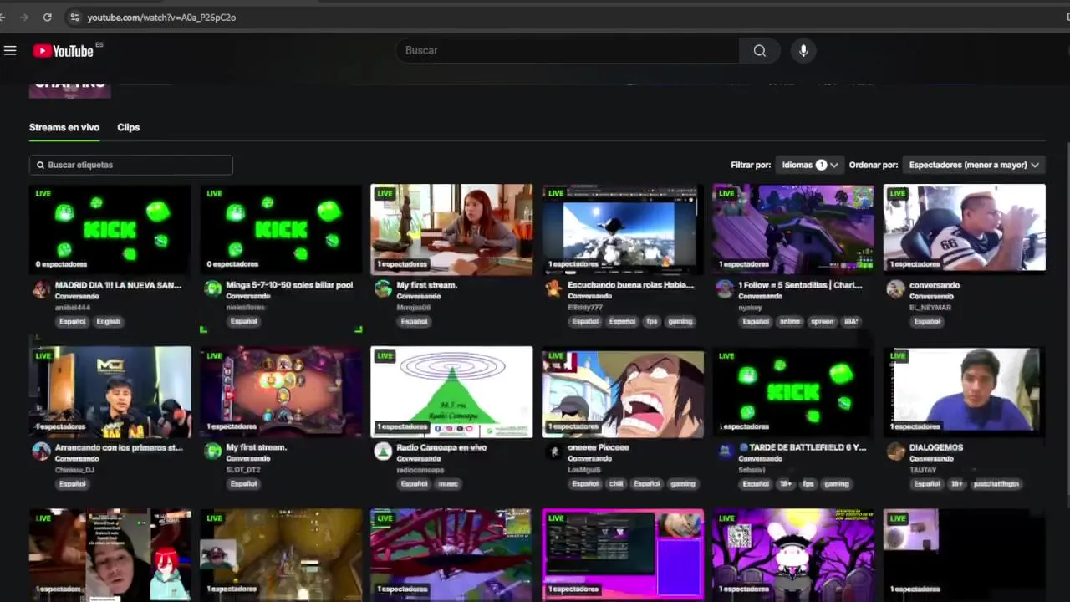Open Minga 5-7-10-50 soles billar pool title
Viewport: 1070px width, 602px height.
tap(289, 285)
